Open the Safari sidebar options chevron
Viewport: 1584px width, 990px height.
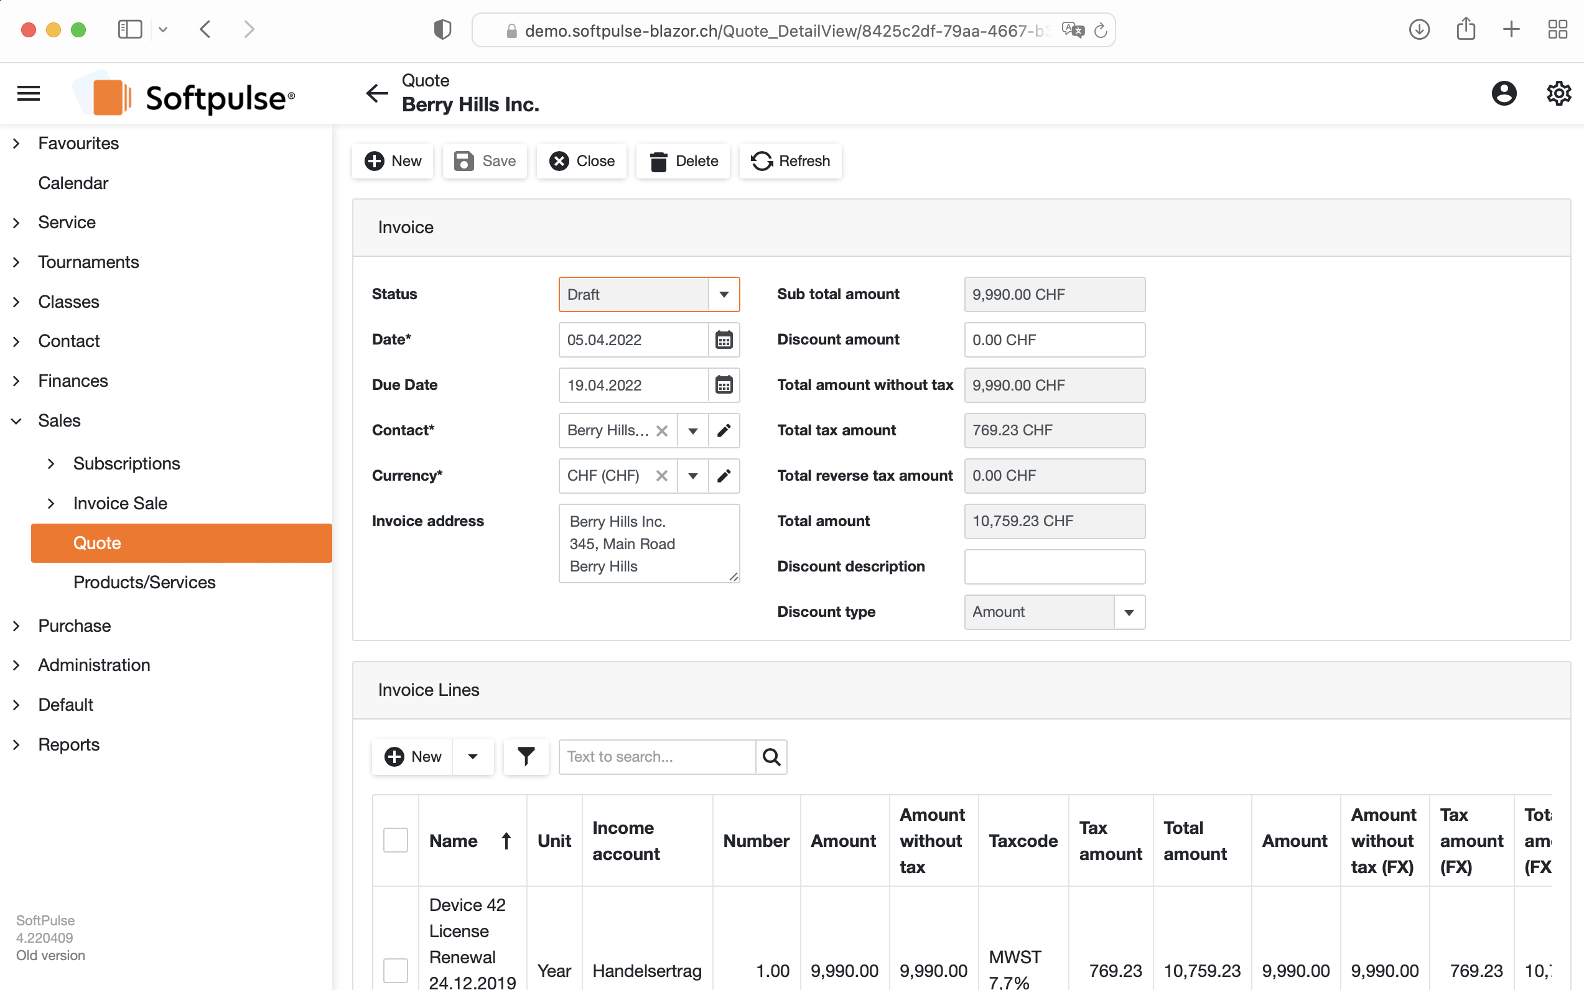pos(163,29)
